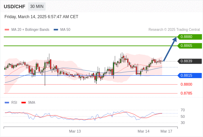Click the 9MA red legend swatch
The width and height of the screenshot is (203, 137).
point(23,103)
